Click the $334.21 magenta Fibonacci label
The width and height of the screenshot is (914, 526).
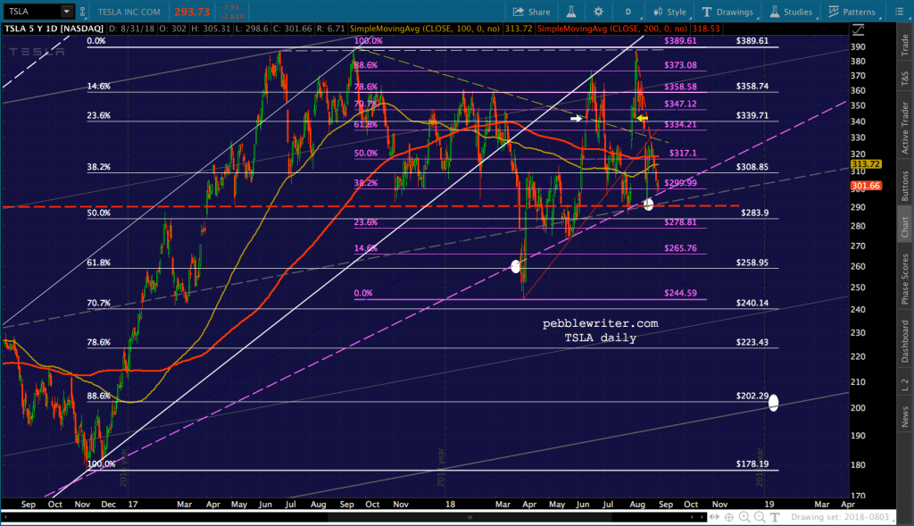coord(680,125)
